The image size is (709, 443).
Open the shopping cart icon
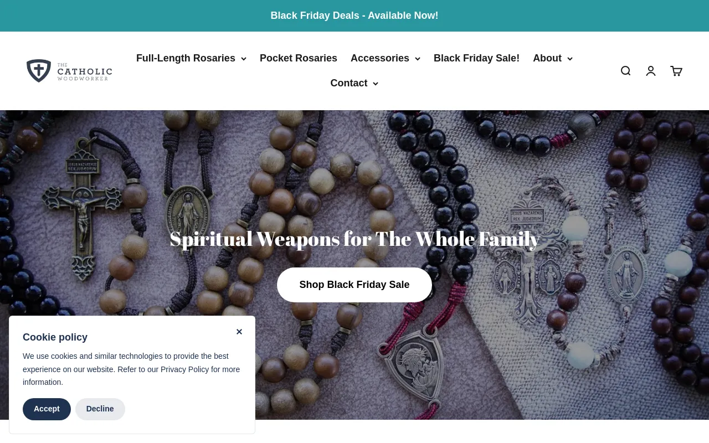(x=676, y=71)
